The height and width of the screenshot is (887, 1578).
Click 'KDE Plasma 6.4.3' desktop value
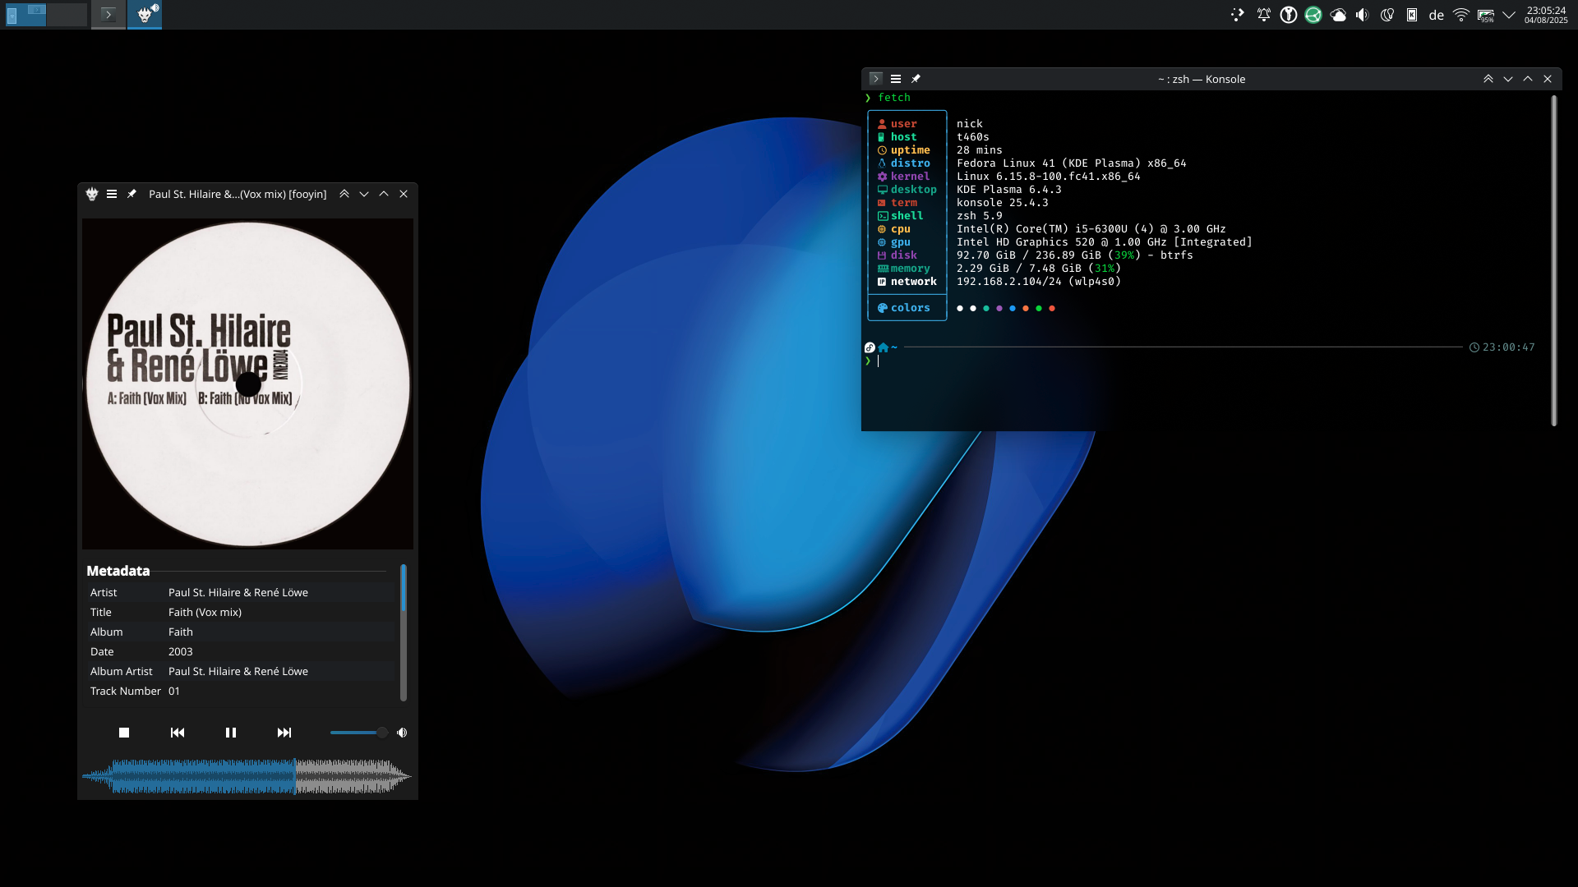[x=1009, y=190]
